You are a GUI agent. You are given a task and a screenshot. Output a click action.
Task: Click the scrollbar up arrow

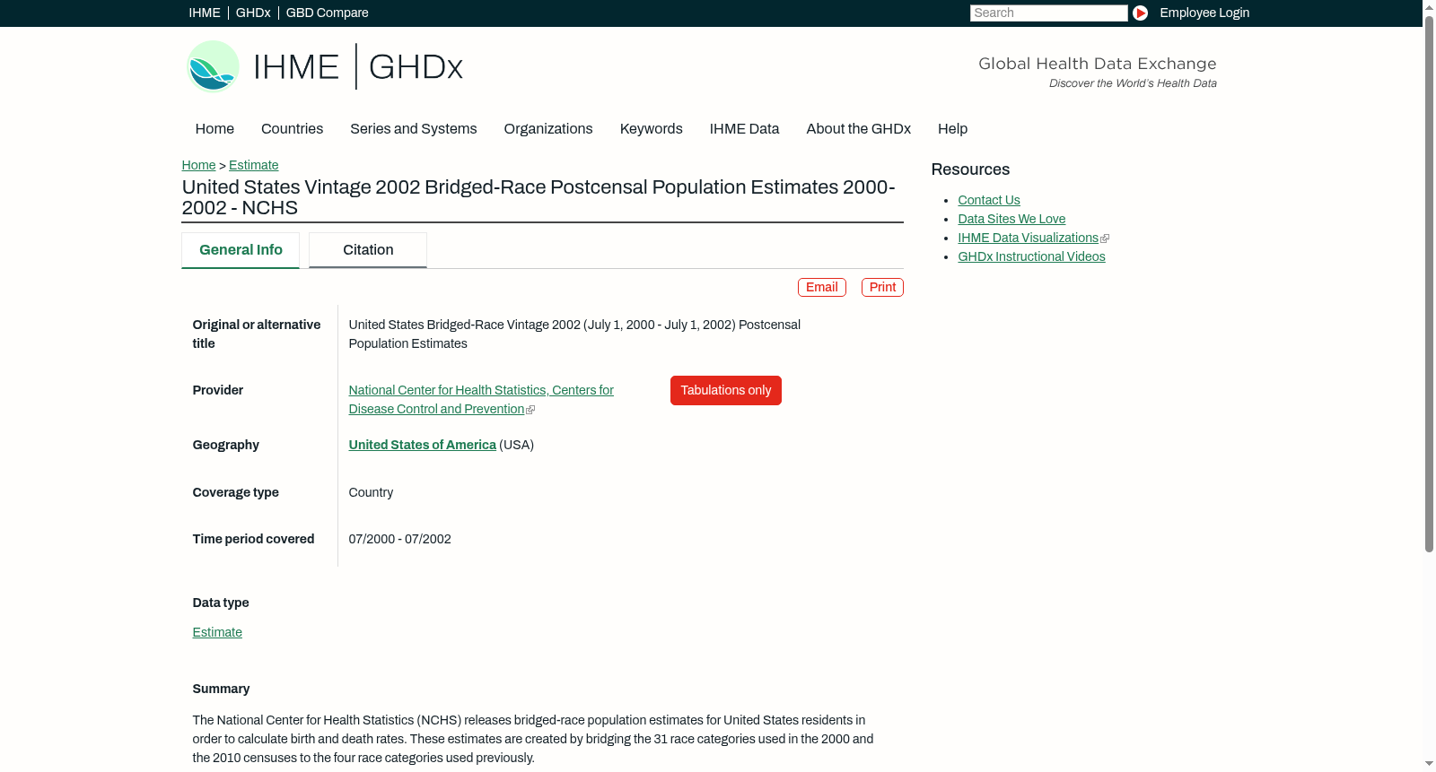point(1429,6)
